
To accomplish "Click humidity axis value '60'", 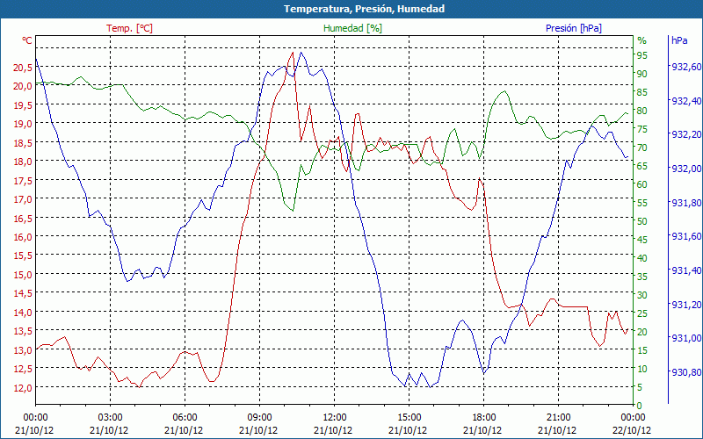I will (641, 184).
